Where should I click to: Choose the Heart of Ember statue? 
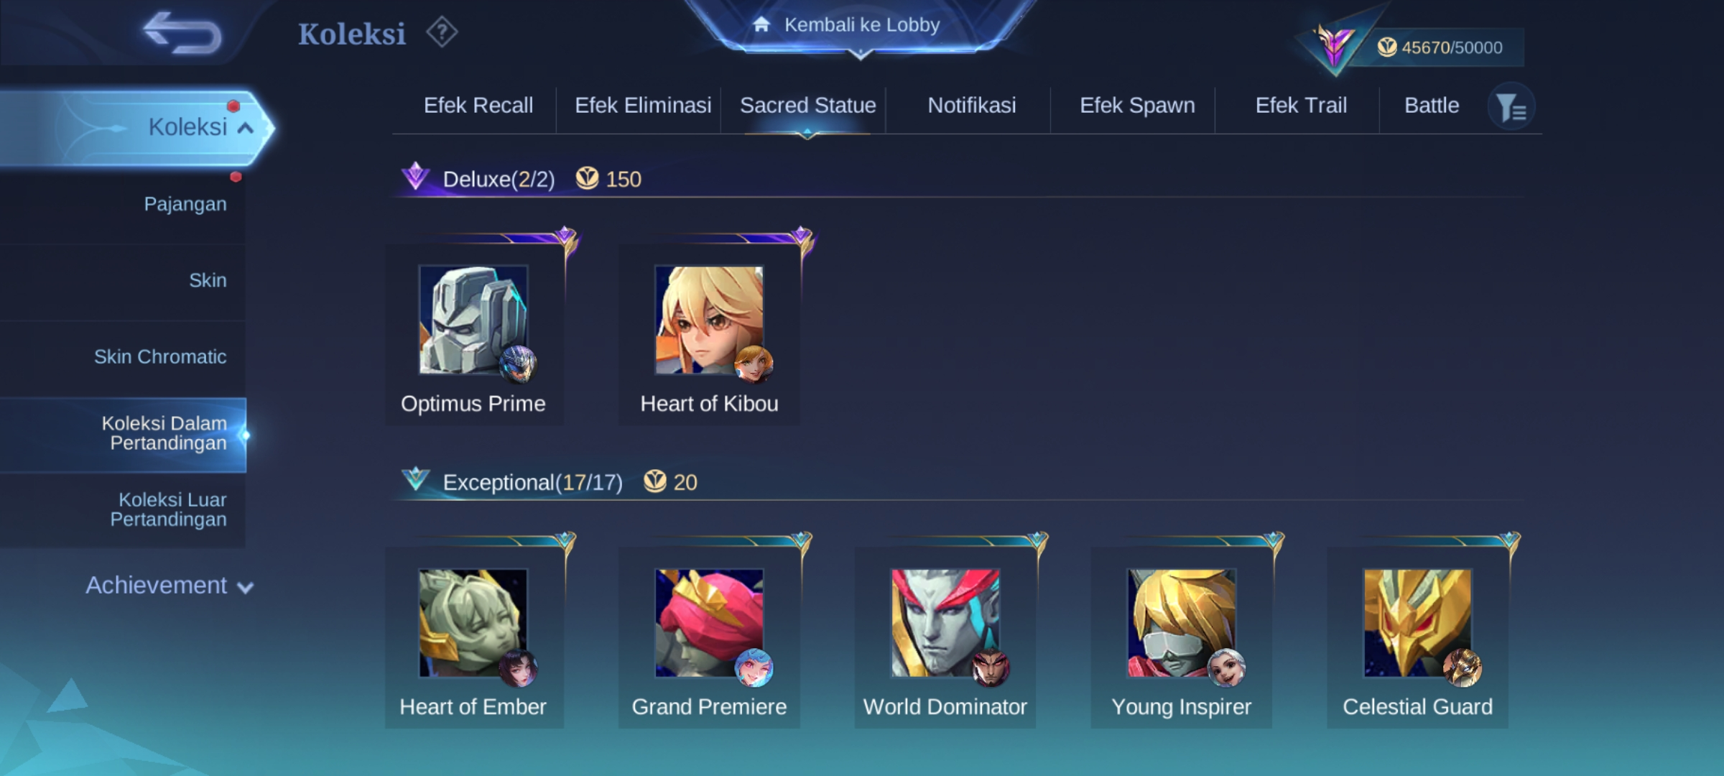474,638
